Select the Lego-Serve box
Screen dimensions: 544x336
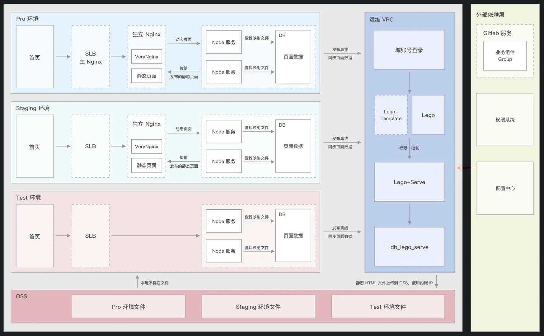[409, 182]
